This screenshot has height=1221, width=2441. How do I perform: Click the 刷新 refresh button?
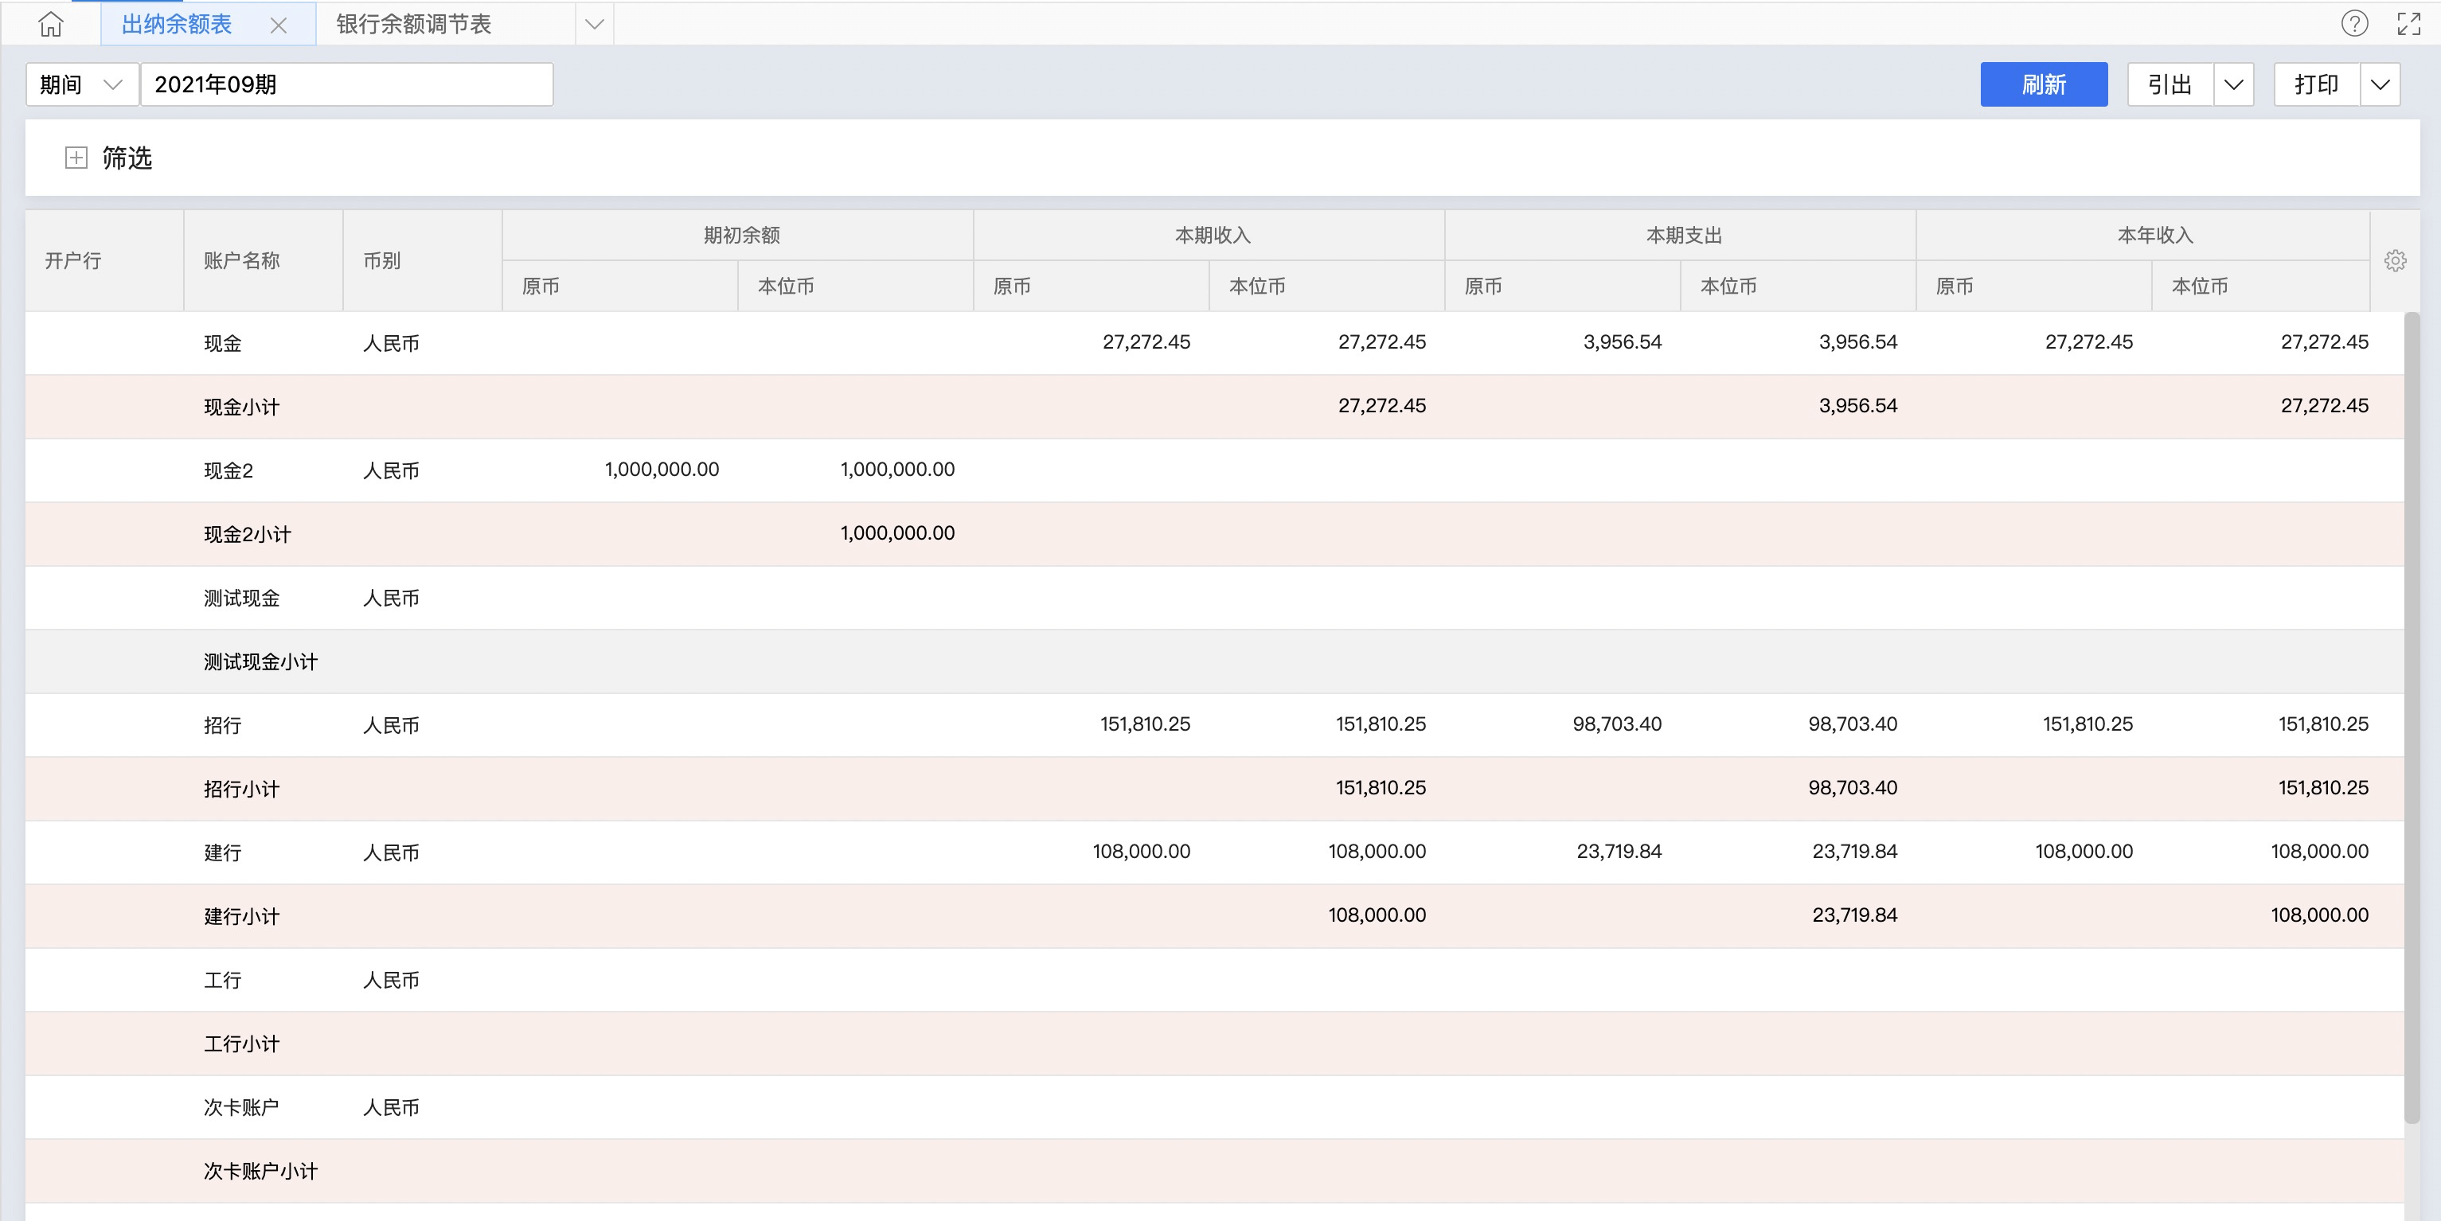pos(2043,84)
